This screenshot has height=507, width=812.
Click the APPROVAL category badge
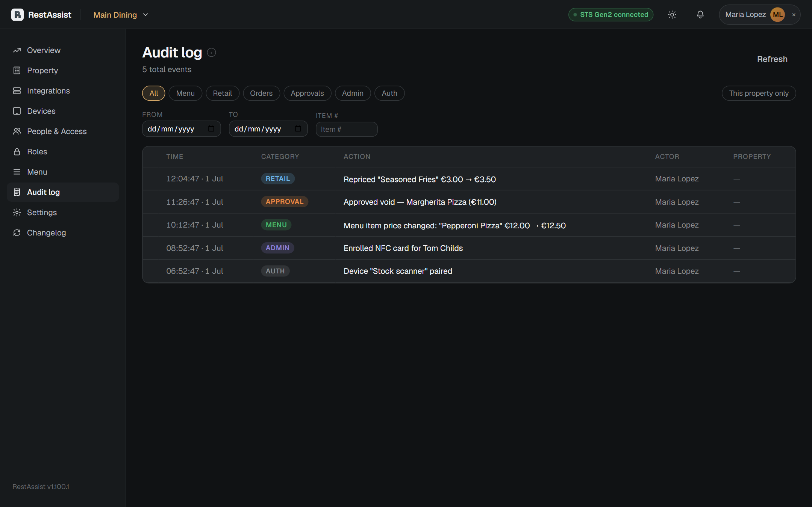[285, 202]
